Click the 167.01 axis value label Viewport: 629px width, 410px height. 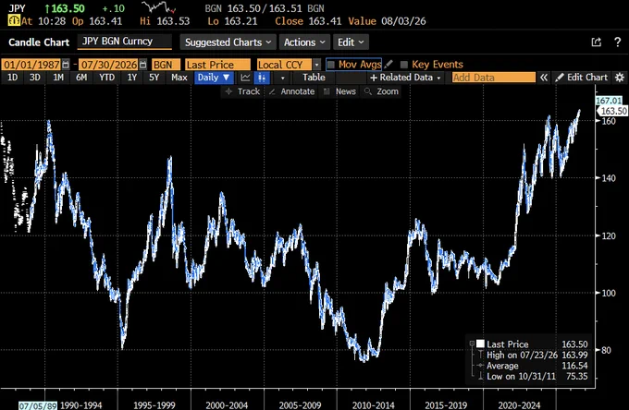[609, 101]
